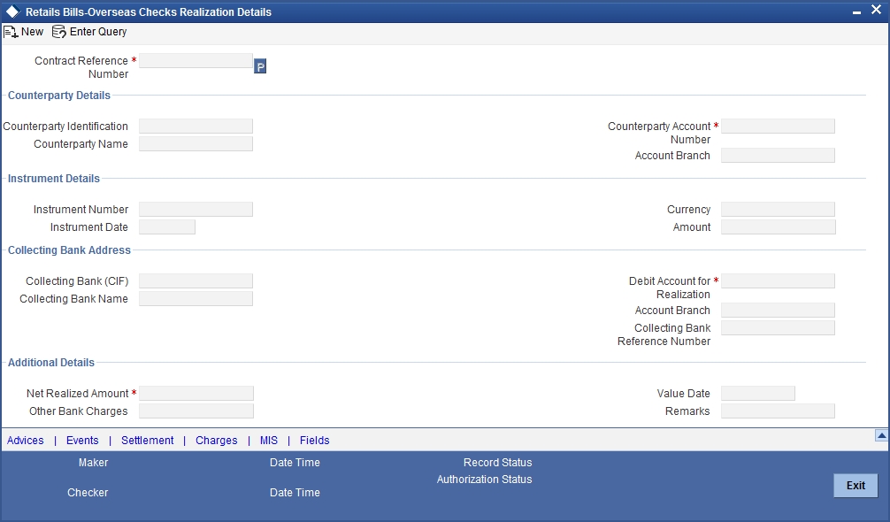Click the Collecting Bank Name field

[196, 298]
